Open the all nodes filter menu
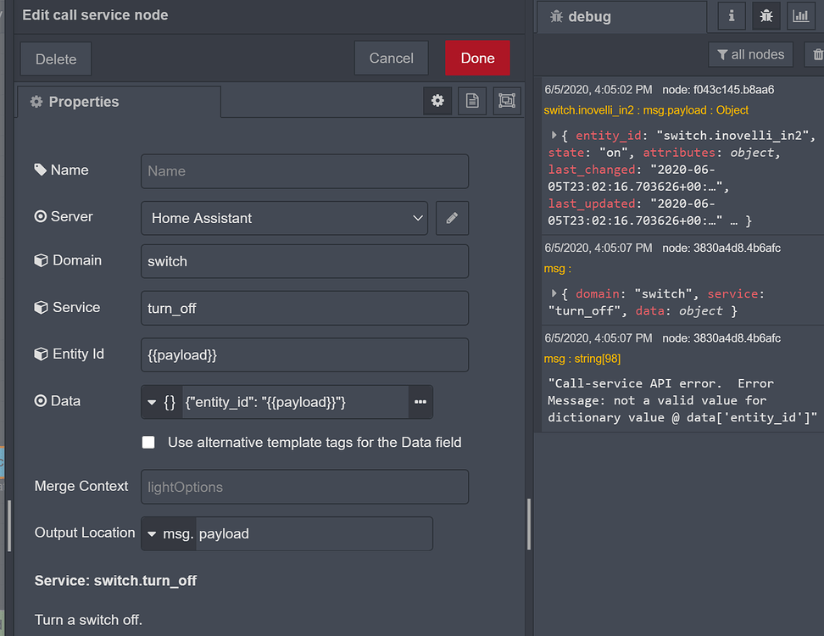The image size is (824, 636). [750, 54]
